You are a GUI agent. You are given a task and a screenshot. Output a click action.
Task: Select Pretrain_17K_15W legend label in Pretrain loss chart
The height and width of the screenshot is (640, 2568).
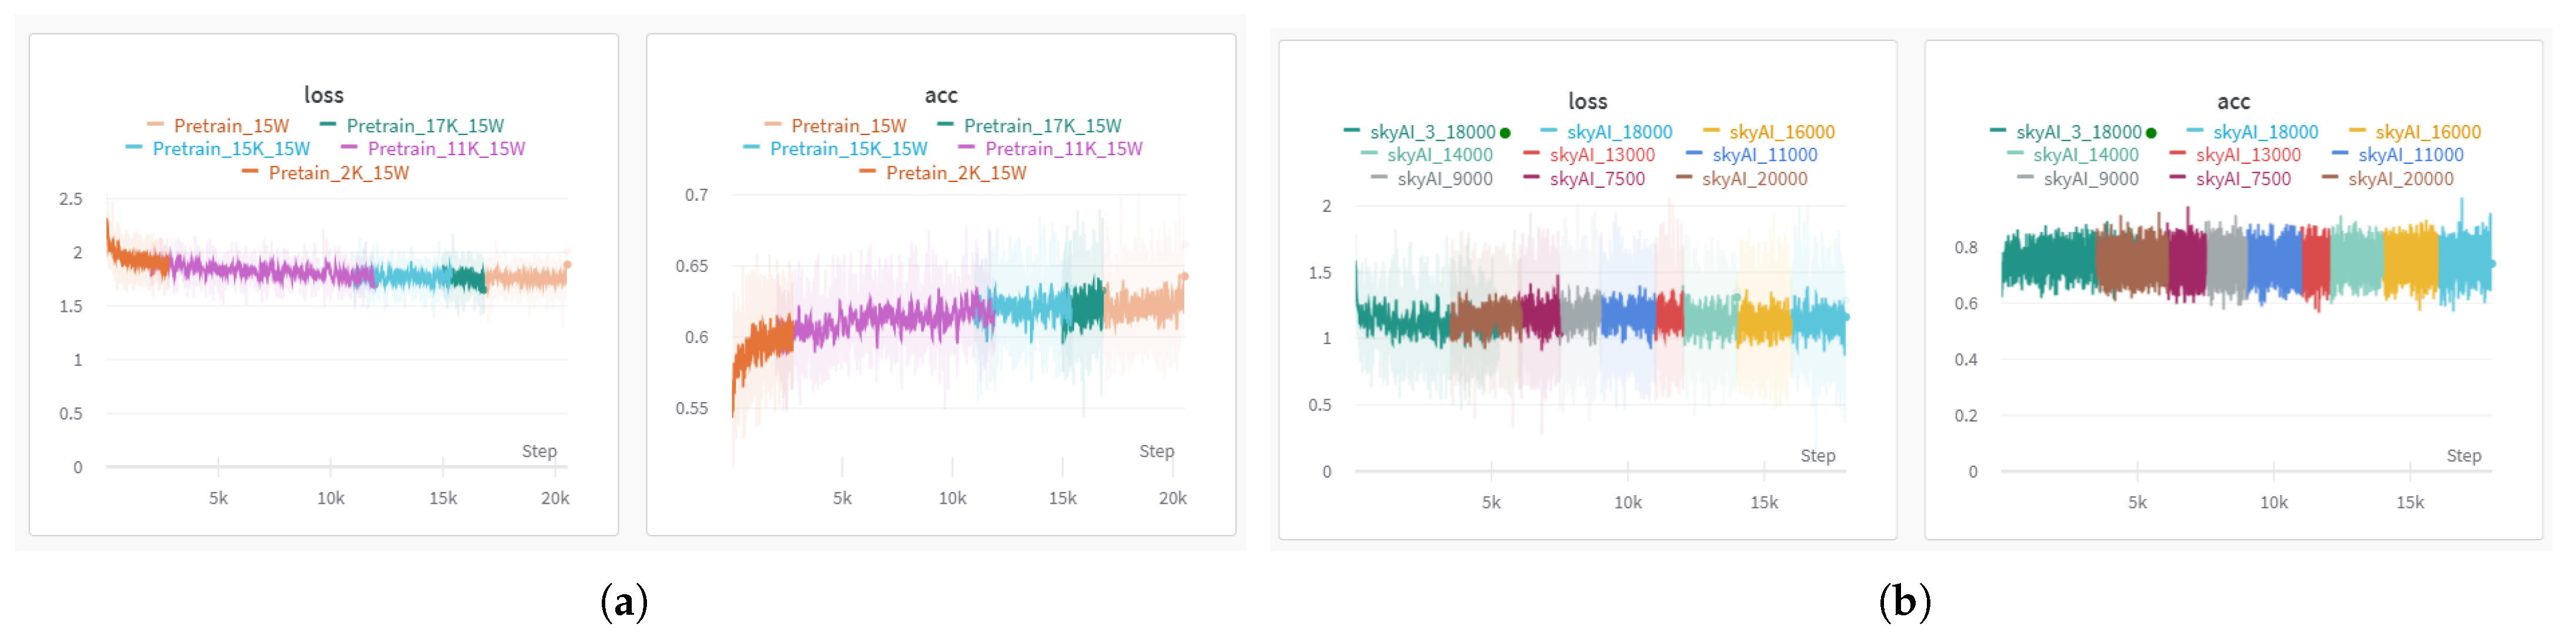(x=425, y=126)
